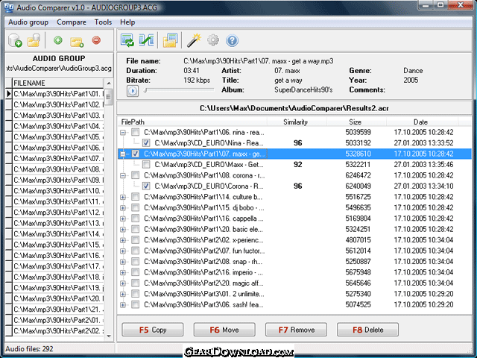Play the selected track preview

(x=133, y=91)
